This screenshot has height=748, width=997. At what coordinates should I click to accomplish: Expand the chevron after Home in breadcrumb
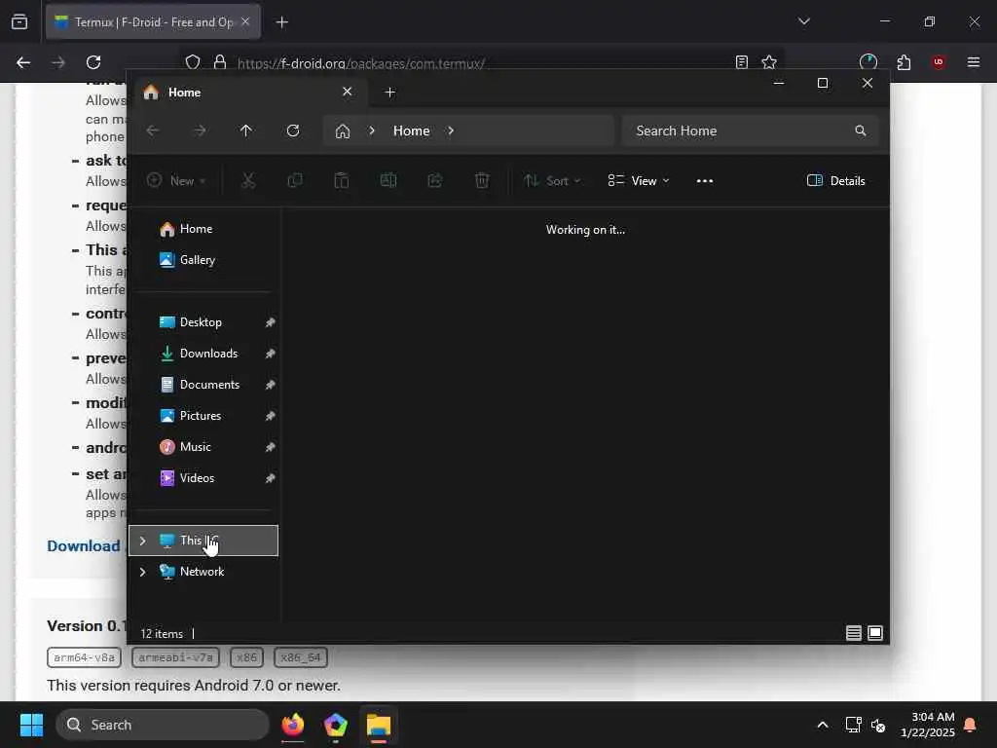450,131
